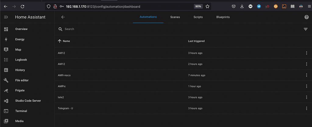The height and width of the screenshot is (127, 312).
Task: Open the File editor wrench icon
Action: pyautogui.click(x=6, y=80)
